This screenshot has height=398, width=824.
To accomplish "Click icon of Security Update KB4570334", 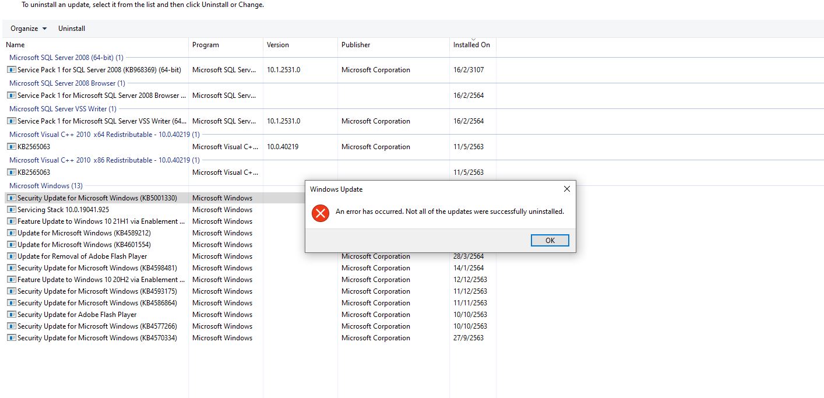I will coord(12,338).
